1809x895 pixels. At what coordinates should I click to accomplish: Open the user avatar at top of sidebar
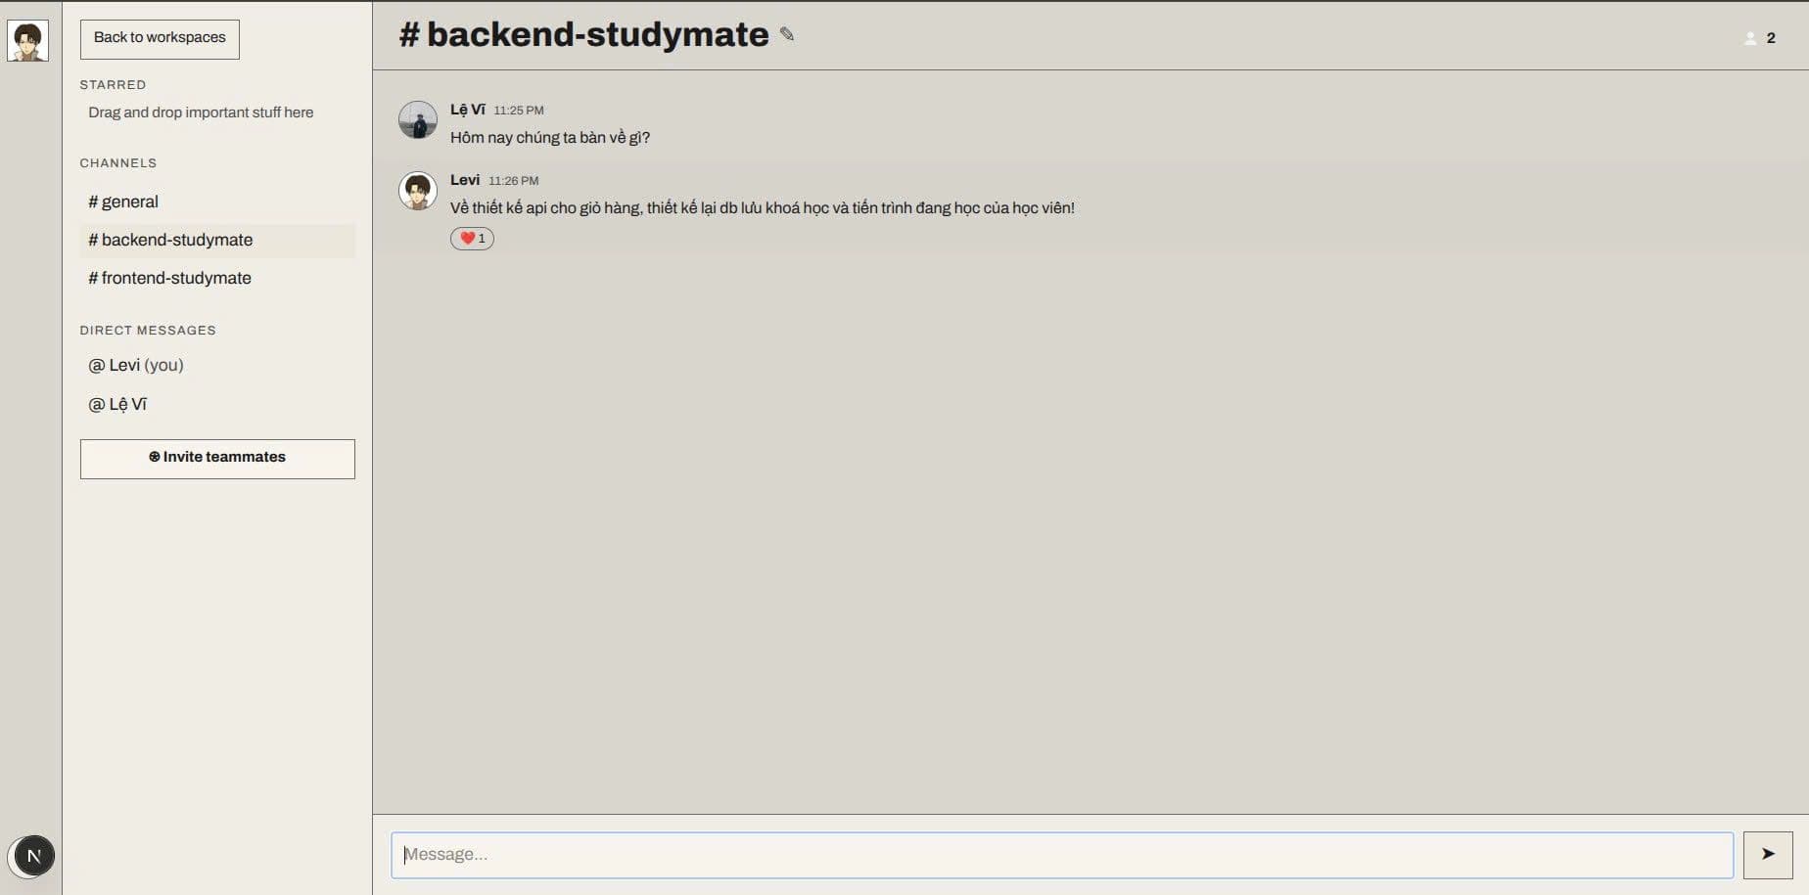27,42
